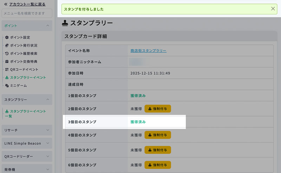Click the ポイント発行状況 coins icon
The height and width of the screenshot is (173, 281).
point(7,46)
